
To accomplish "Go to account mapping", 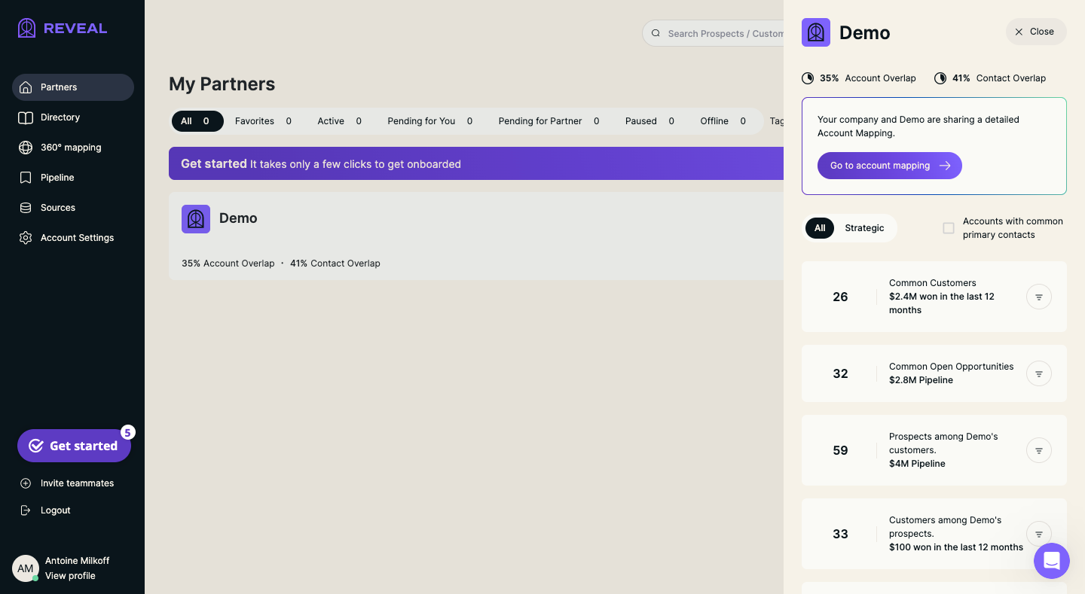I will pyautogui.click(x=890, y=166).
